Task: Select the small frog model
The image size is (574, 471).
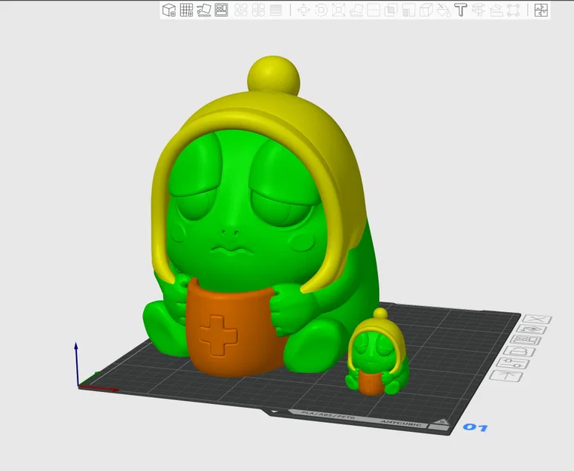Action: pos(377,353)
